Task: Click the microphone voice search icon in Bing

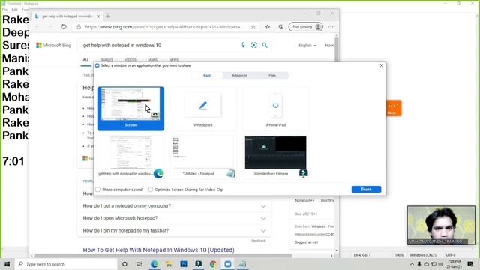Action: 243,45
